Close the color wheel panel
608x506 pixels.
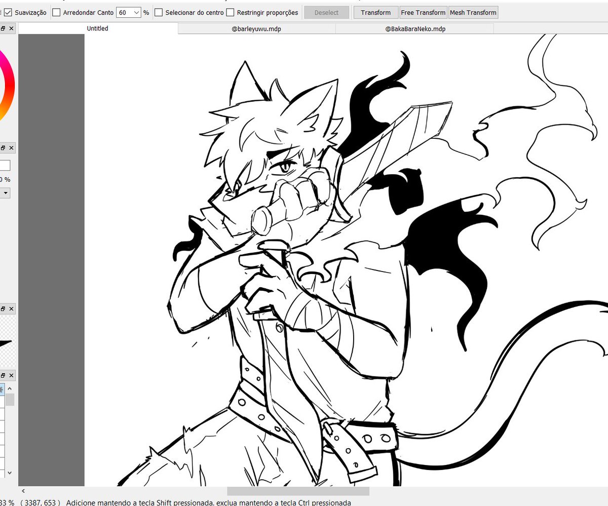pos(12,29)
